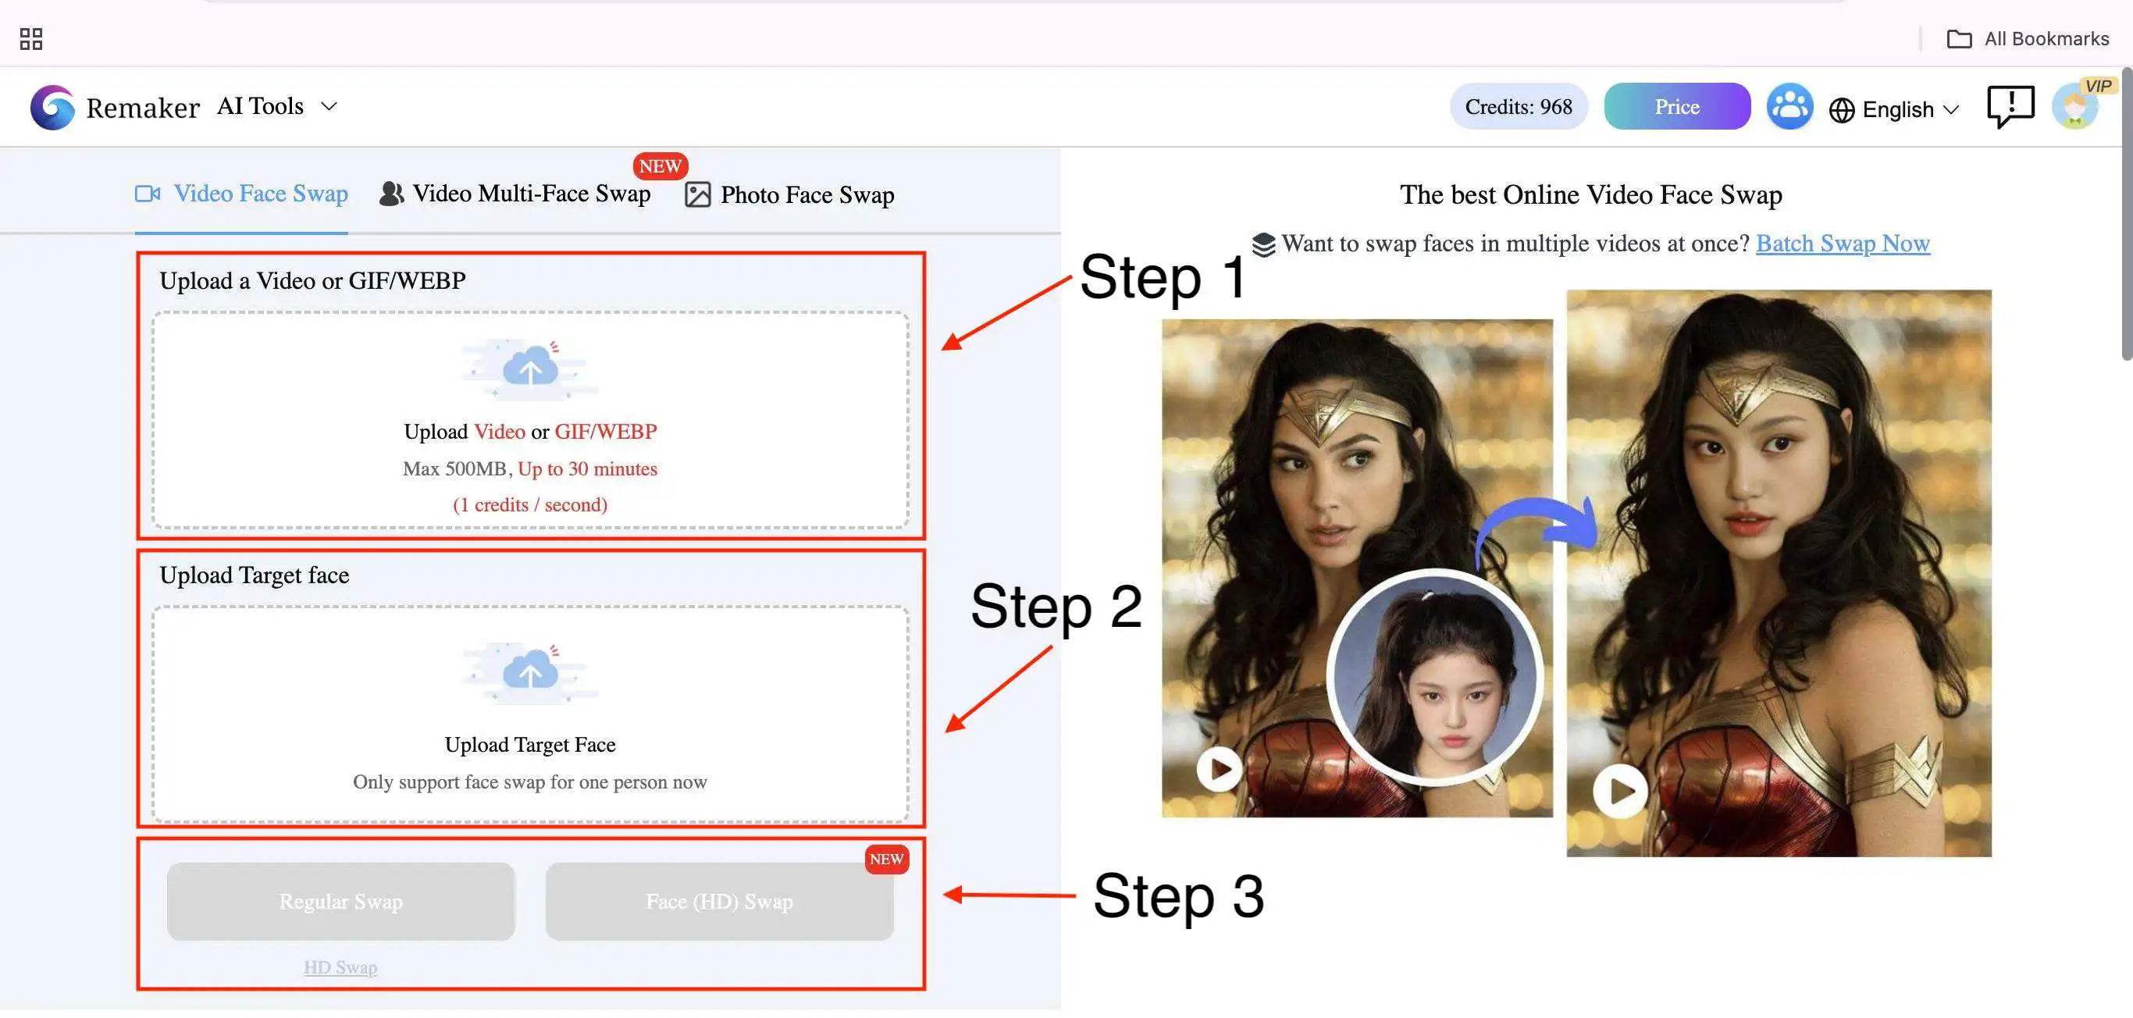This screenshot has width=2133, height=1018.
Task: Click the multi-face people tab icon
Action: [x=391, y=194]
